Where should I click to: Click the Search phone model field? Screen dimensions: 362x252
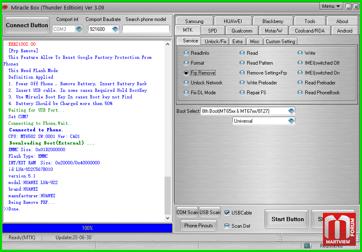coord(146,29)
